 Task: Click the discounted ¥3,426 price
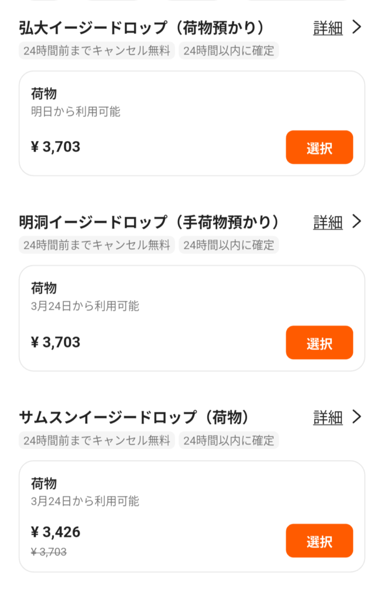56,532
